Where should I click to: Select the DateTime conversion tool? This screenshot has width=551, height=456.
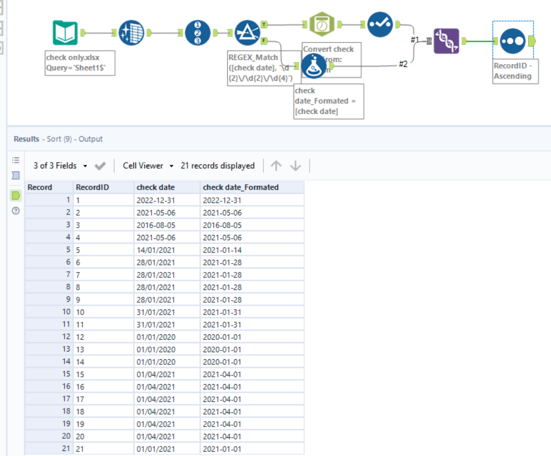pyautogui.click(x=322, y=25)
